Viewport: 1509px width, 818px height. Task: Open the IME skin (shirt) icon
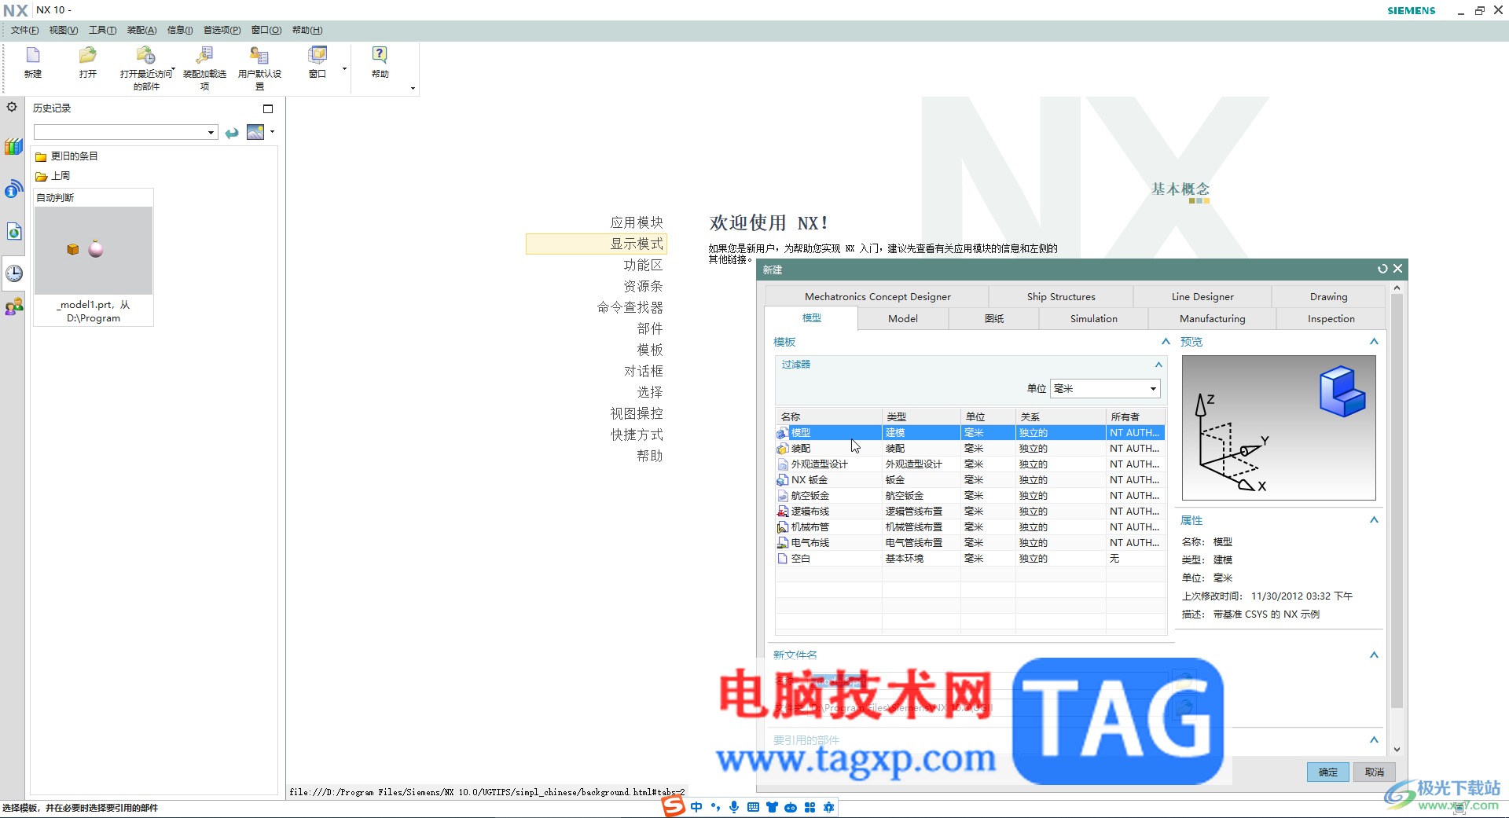772,807
